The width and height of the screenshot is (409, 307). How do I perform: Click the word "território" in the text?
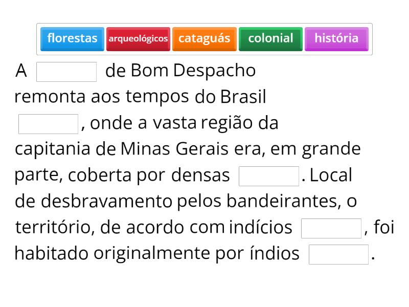tap(55, 227)
